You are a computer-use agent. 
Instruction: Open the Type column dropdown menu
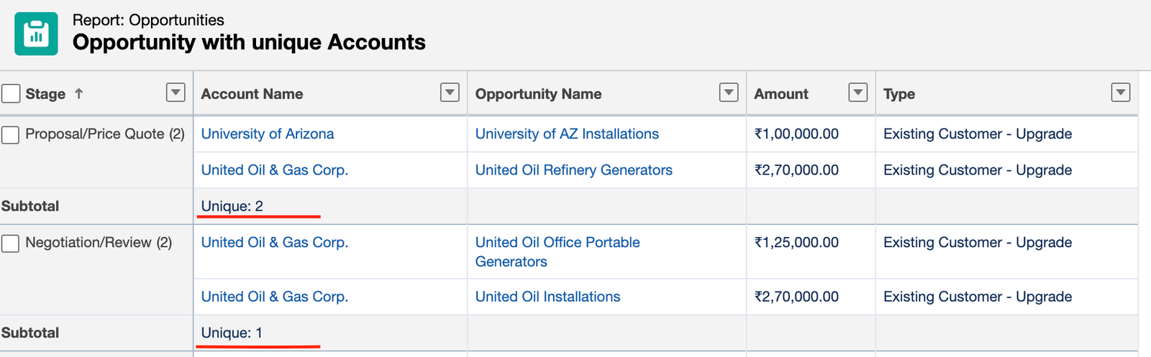(1120, 92)
